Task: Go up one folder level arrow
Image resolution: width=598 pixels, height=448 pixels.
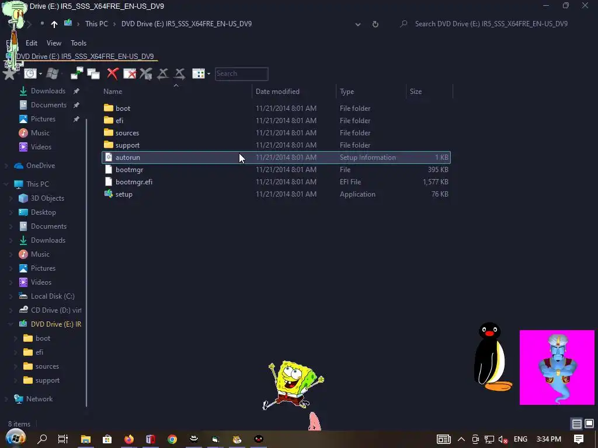Action: (x=54, y=24)
